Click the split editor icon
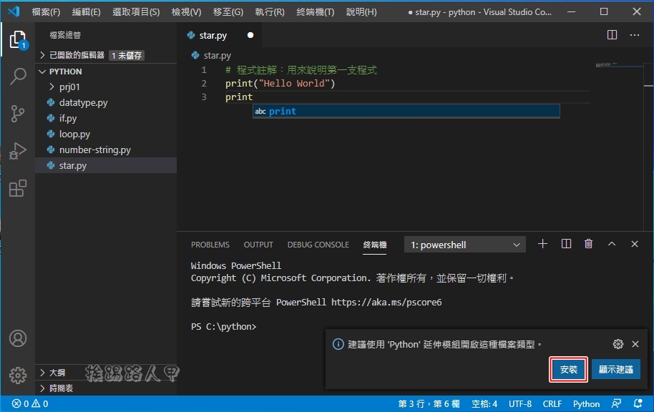 (612, 35)
